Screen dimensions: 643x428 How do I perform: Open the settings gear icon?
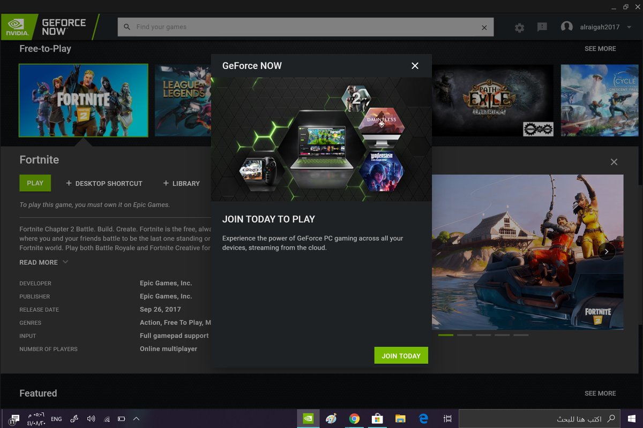tap(519, 27)
